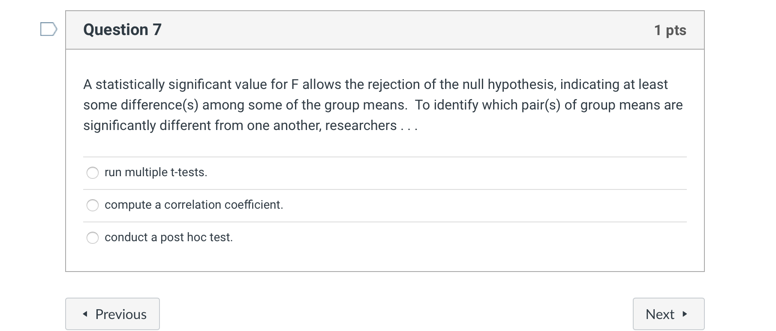Click the bookmark icon beside Question 7
The width and height of the screenshot is (776, 331).
[x=48, y=30]
